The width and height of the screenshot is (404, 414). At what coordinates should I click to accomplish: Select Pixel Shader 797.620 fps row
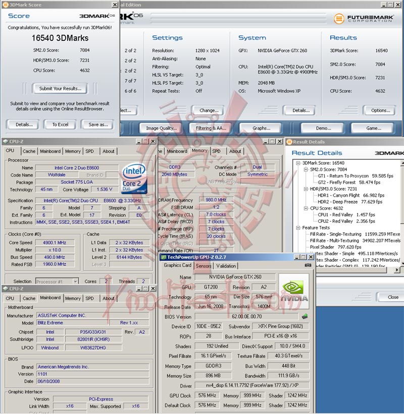335,247
